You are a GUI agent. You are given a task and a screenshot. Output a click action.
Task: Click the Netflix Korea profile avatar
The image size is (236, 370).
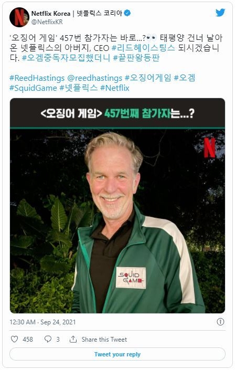(19, 17)
